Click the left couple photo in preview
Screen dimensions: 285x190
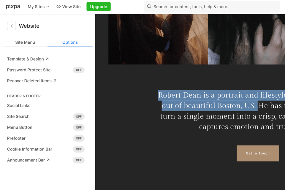(x=158, y=39)
